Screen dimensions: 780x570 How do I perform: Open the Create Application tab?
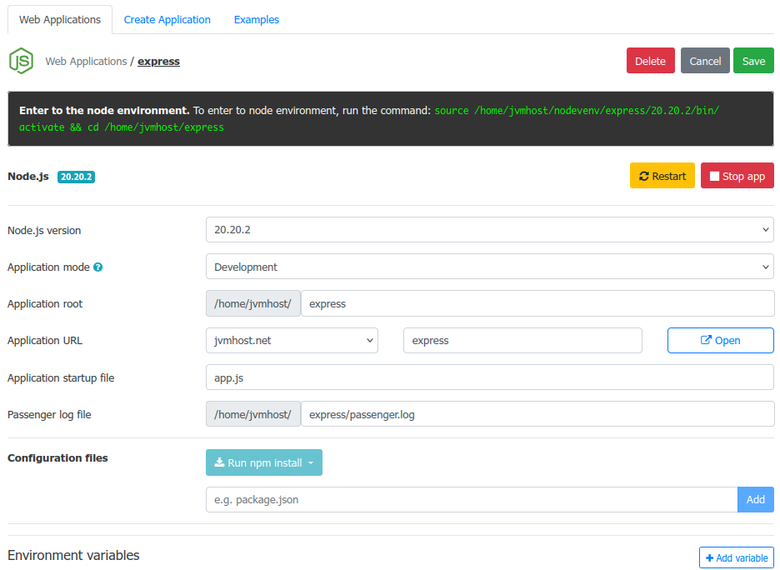[167, 20]
